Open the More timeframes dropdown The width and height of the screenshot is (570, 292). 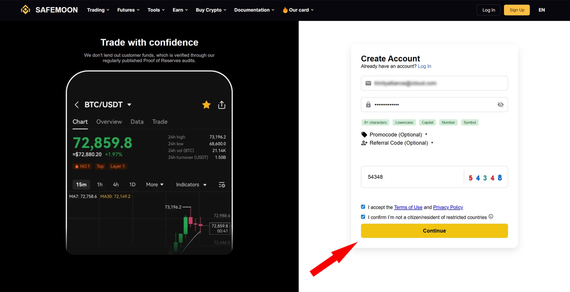pyautogui.click(x=155, y=184)
